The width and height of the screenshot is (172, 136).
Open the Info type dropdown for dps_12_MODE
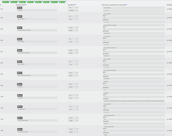click(x=73, y=61)
